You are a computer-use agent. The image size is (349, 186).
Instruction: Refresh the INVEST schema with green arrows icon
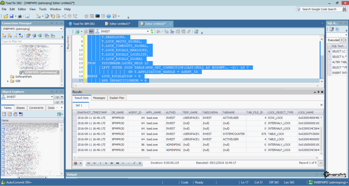tap(152, 31)
